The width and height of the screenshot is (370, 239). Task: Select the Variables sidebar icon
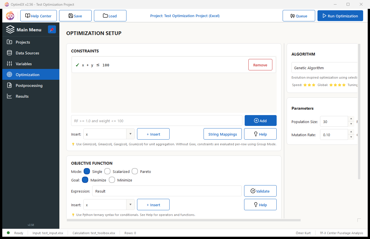[10, 64]
